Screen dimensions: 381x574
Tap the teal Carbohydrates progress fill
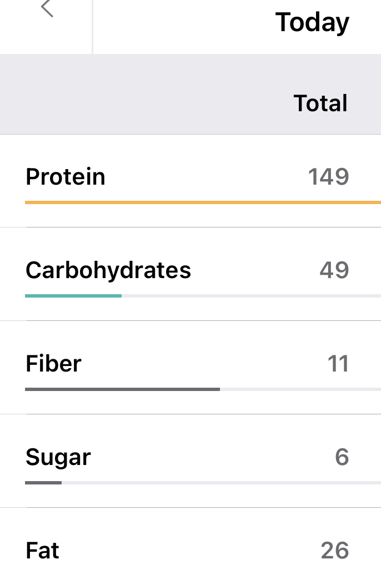pyautogui.click(x=73, y=296)
